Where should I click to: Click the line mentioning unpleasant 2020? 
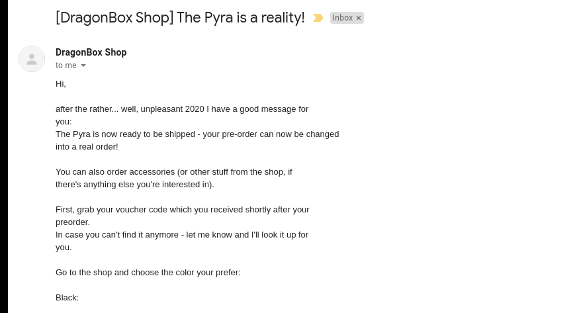[x=182, y=109]
